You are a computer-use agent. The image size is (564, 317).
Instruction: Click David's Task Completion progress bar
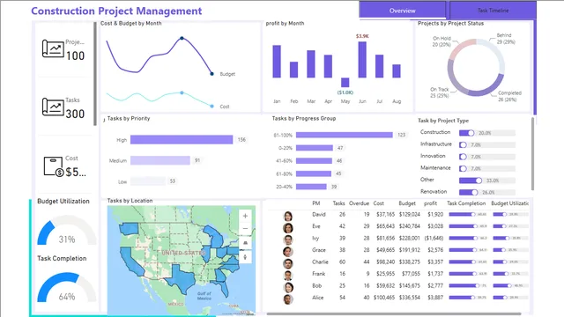[x=468, y=215]
